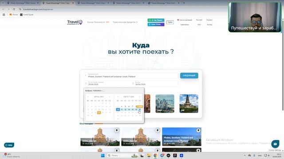
Task: Open the tab search dropdown arrow
Action: tap(3, 3)
